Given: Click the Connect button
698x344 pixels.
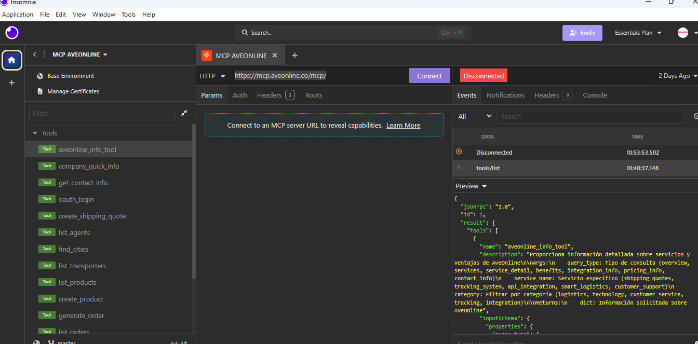Looking at the screenshot, I should (429, 76).
